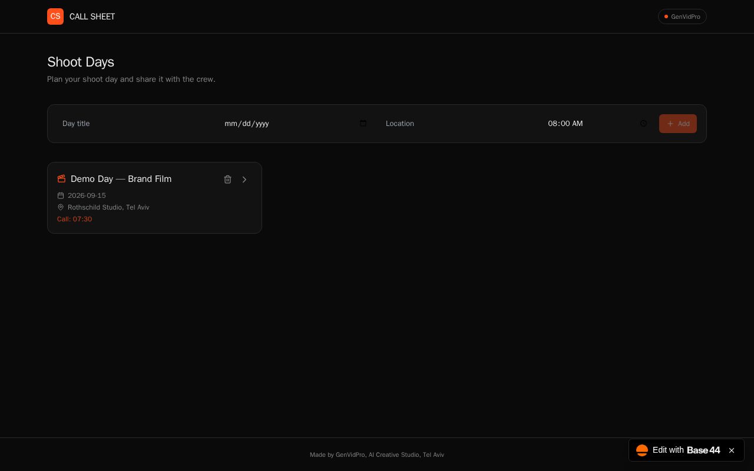Click the GenVidPro badge in header
The height and width of the screenshot is (471, 754).
(682, 16)
